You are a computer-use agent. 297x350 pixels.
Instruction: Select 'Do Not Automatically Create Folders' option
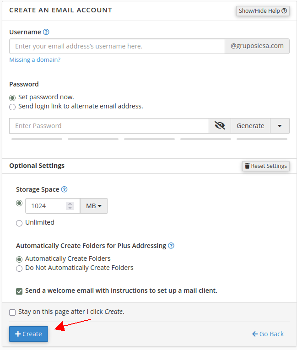point(19,268)
